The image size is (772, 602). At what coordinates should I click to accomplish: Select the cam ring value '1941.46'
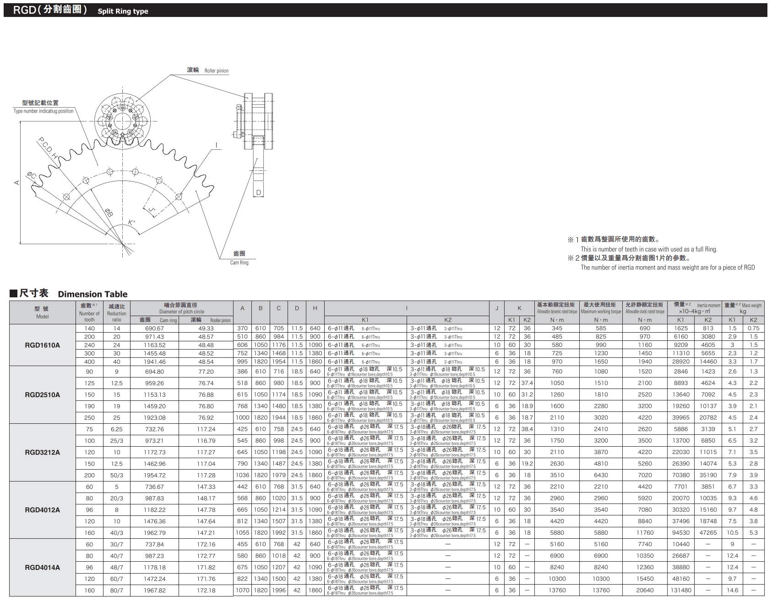pos(154,362)
